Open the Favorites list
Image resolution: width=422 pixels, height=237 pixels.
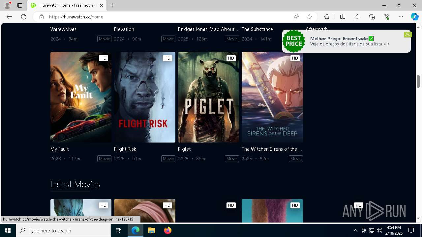tap(357, 17)
